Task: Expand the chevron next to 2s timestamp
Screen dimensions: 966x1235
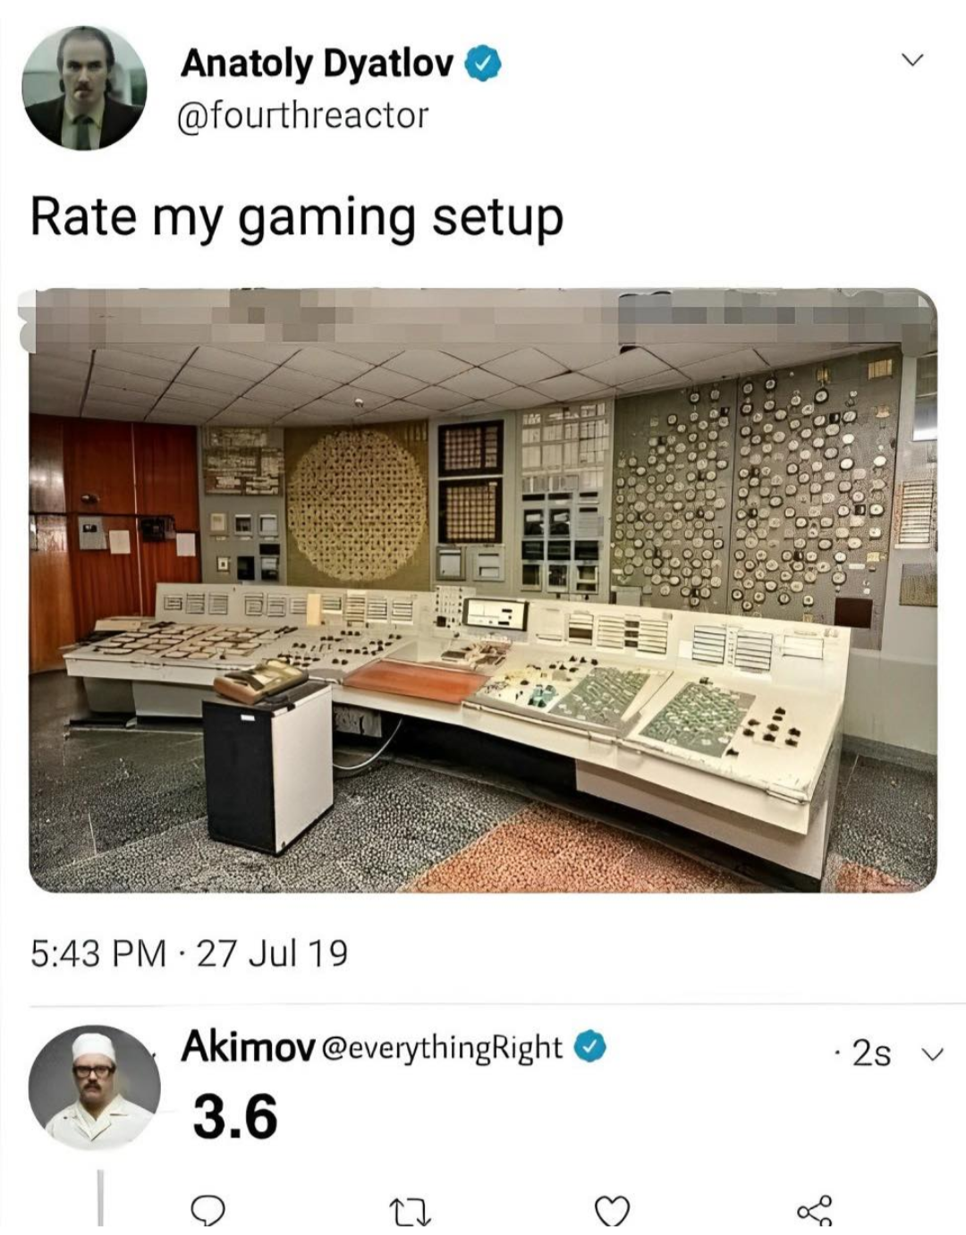Action: coord(932,1054)
